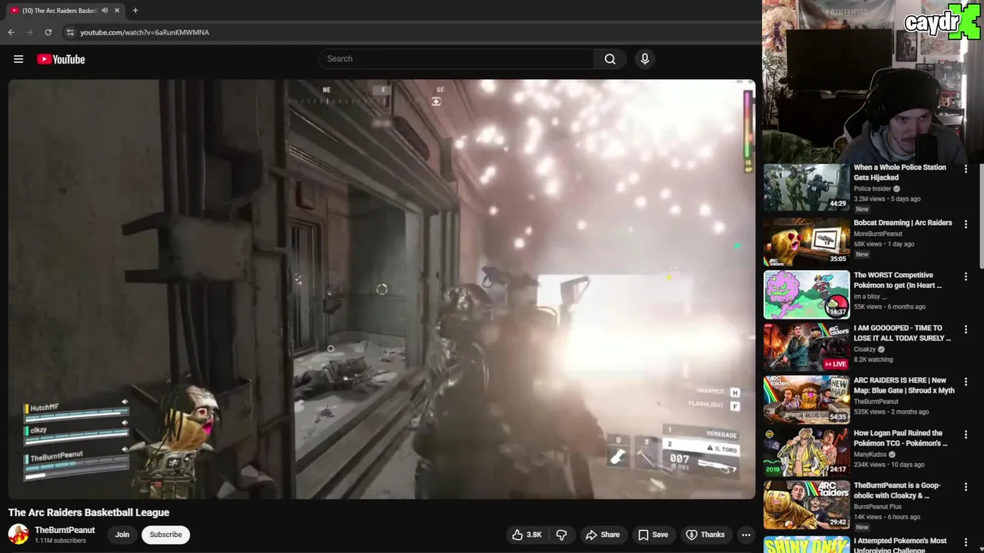The image size is (984, 553).
Task: Click the main video player
Action: click(382, 290)
